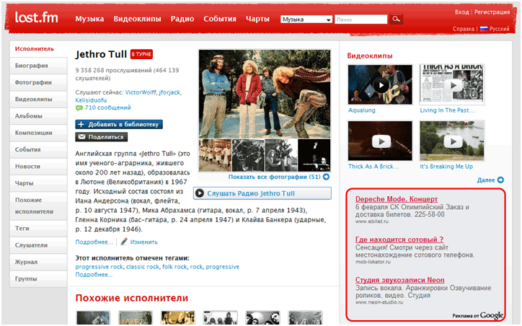Click the plus icon on Добавить в библиотеку

tap(81, 125)
